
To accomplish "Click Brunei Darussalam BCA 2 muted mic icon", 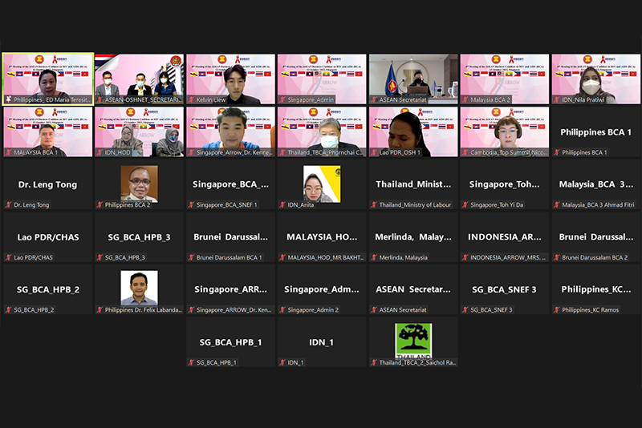I will point(557,258).
